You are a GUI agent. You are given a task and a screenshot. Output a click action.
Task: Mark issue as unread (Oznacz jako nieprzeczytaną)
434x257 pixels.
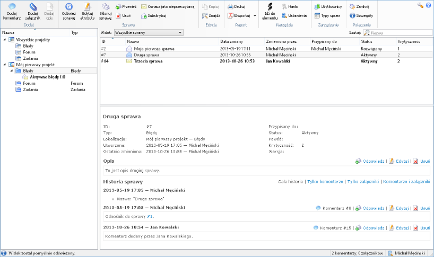pos(168,6)
